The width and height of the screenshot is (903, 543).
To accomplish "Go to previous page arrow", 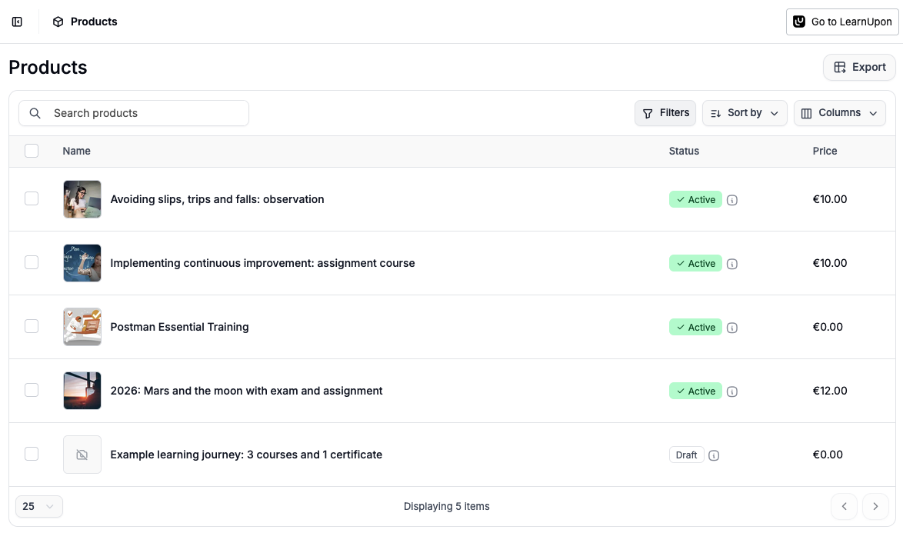I will (845, 507).
